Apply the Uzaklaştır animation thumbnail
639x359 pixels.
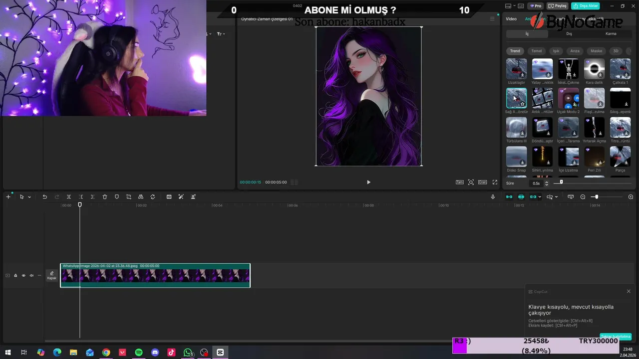[516, 69]
